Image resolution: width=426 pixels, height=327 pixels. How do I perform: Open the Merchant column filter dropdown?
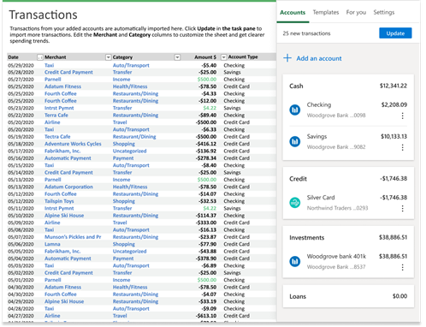[x=108, y=57]
